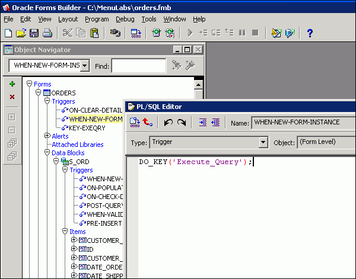Click the Expand All sidebar icon

tap(12, 143)
